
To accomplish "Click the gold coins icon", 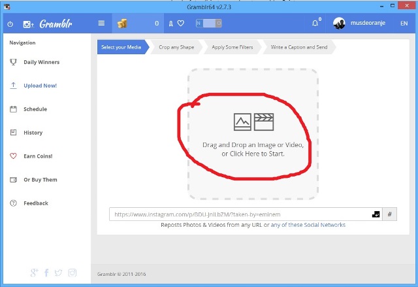I will [x=122, y=24].
